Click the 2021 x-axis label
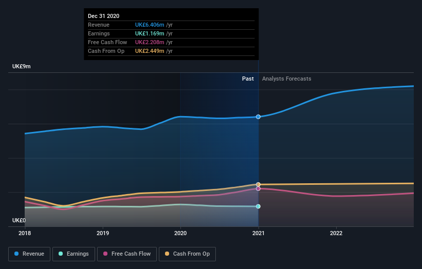Screen dimensions: 422x269 point(259,233)
